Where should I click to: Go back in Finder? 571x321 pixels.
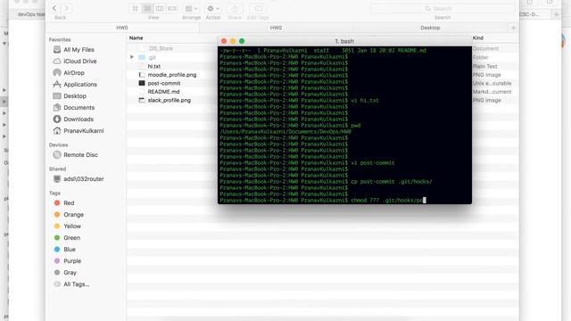[x=54, y=8]
